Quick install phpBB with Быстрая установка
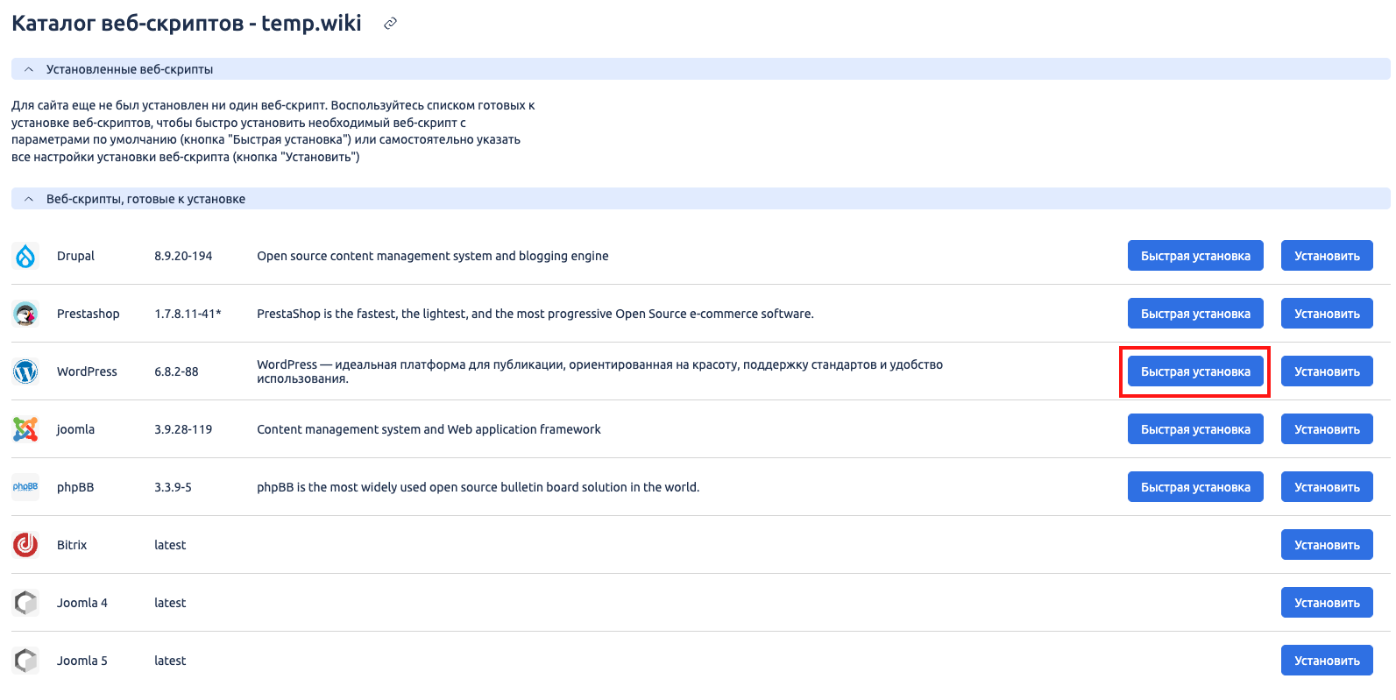Image resolution: width=1396 pixels, height=700 pixels. coord(1195,487)
